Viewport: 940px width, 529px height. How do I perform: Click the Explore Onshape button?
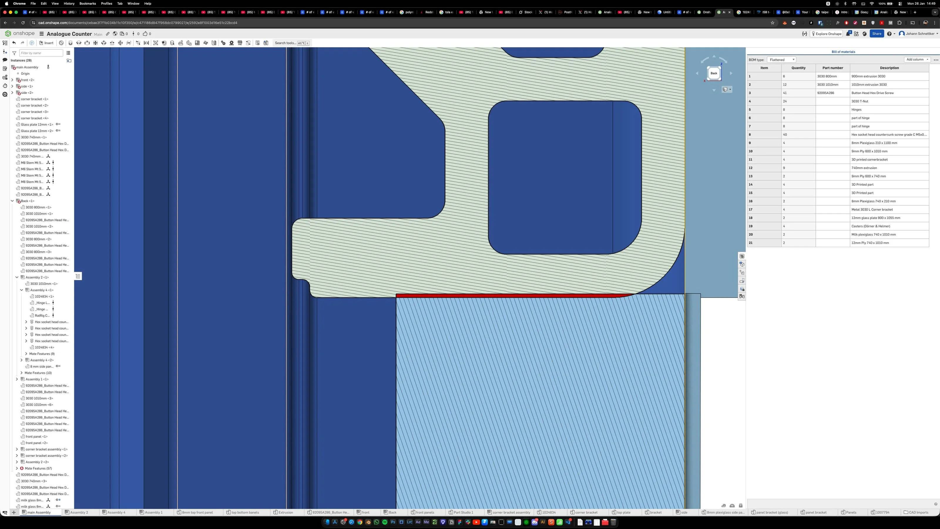coord(826,34)
